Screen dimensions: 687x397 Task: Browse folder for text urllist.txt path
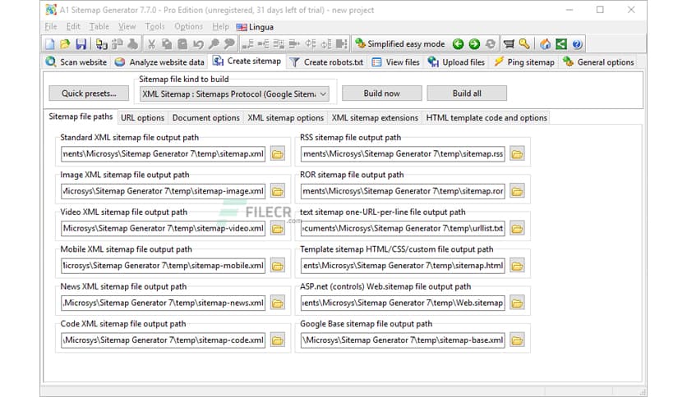point(517,228)
